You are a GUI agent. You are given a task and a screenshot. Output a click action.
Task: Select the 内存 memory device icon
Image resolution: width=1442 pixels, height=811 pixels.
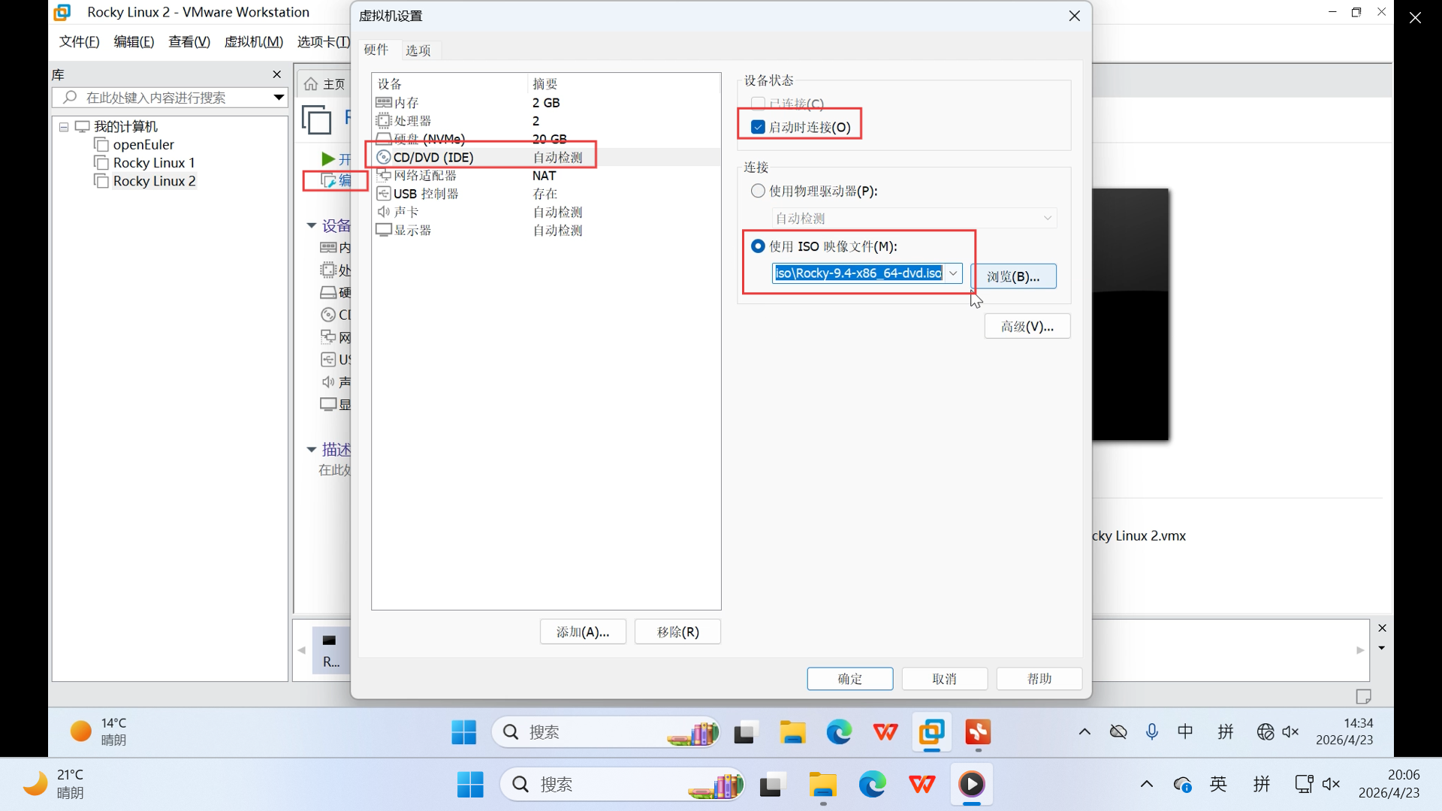coord(383,103)
